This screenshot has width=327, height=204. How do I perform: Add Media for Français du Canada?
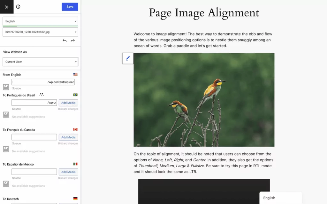[68, 137]
